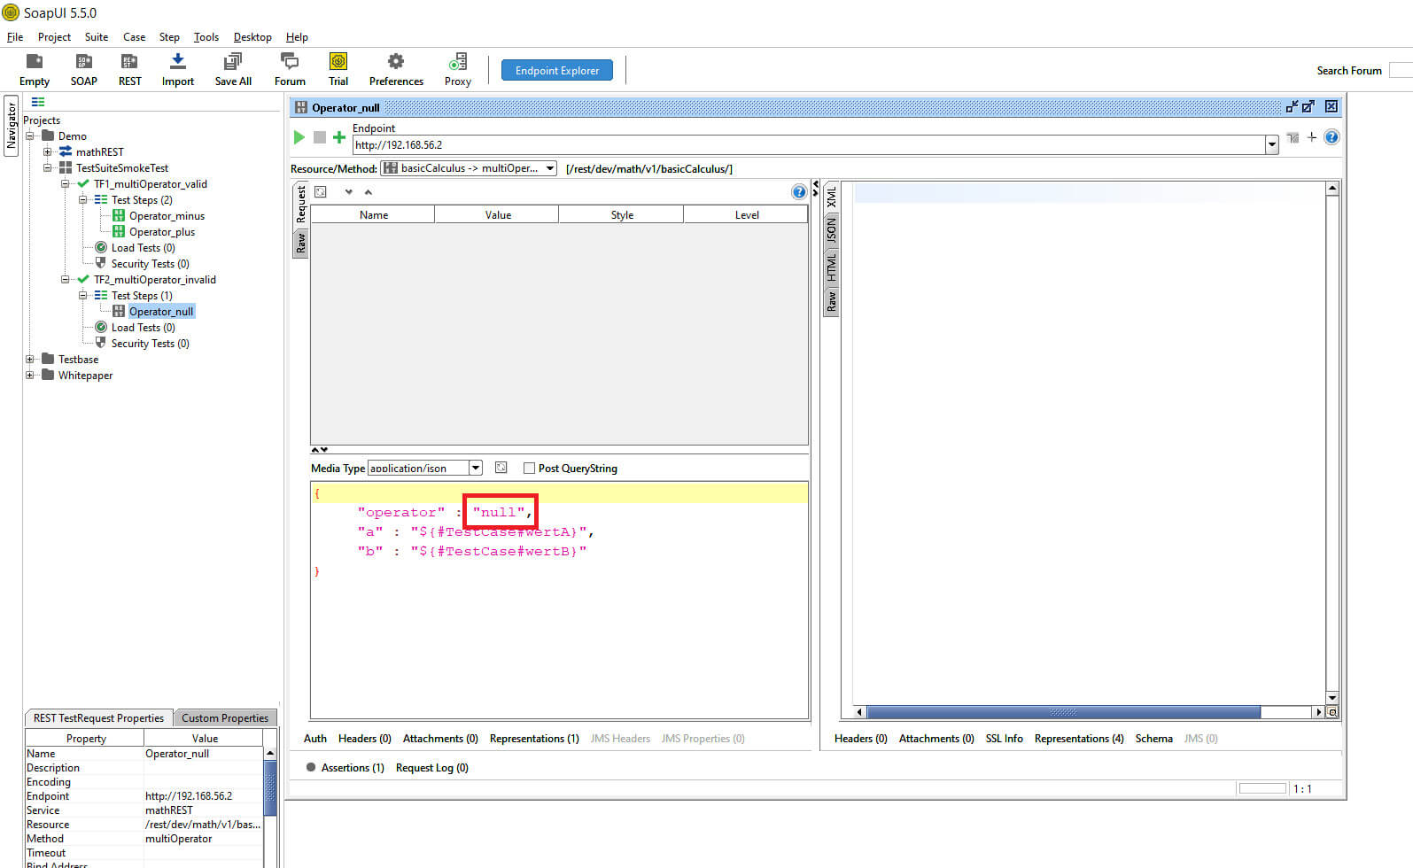
Task: Open the Tools menu
Action: click(x=206, y=37)
